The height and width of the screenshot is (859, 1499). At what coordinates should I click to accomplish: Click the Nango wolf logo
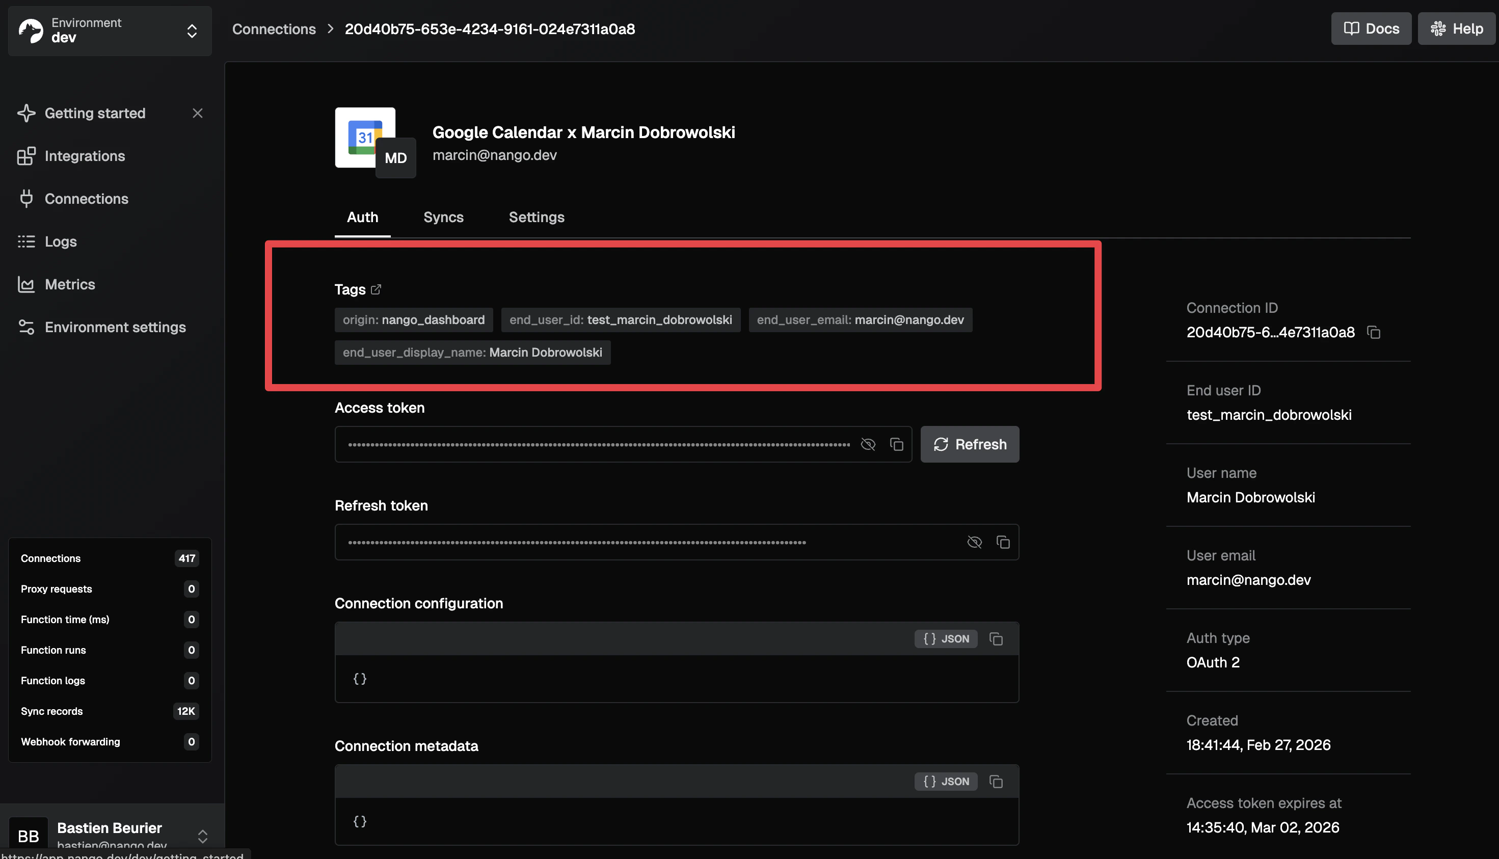coord(31,31)
